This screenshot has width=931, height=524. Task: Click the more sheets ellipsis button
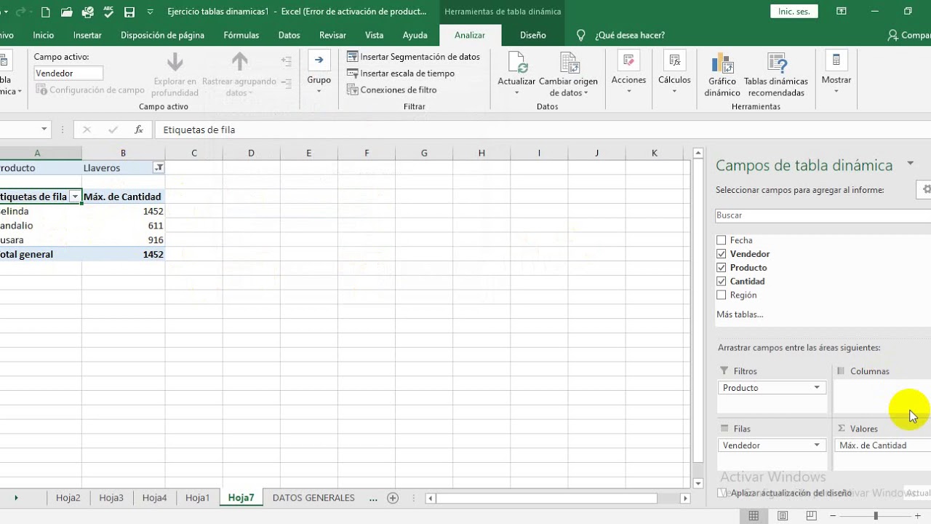tap(373, 499)
